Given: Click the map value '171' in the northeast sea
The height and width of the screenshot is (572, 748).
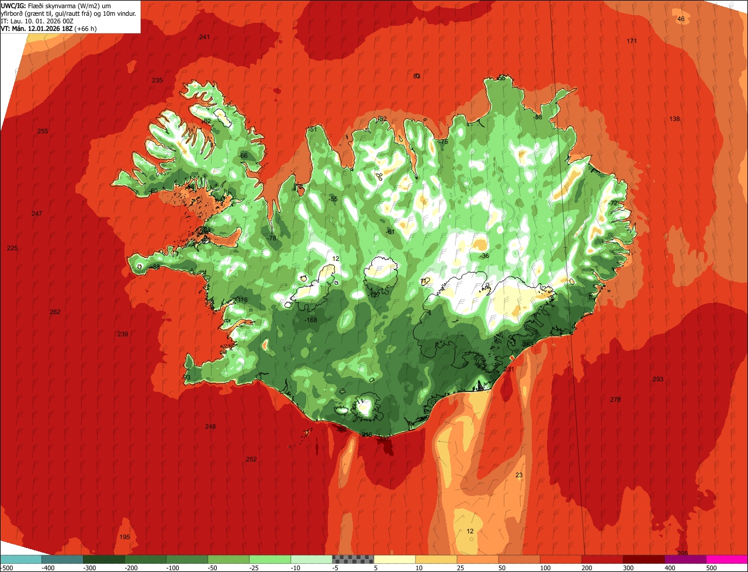Looking at the screenshot, I should (632, 41).
